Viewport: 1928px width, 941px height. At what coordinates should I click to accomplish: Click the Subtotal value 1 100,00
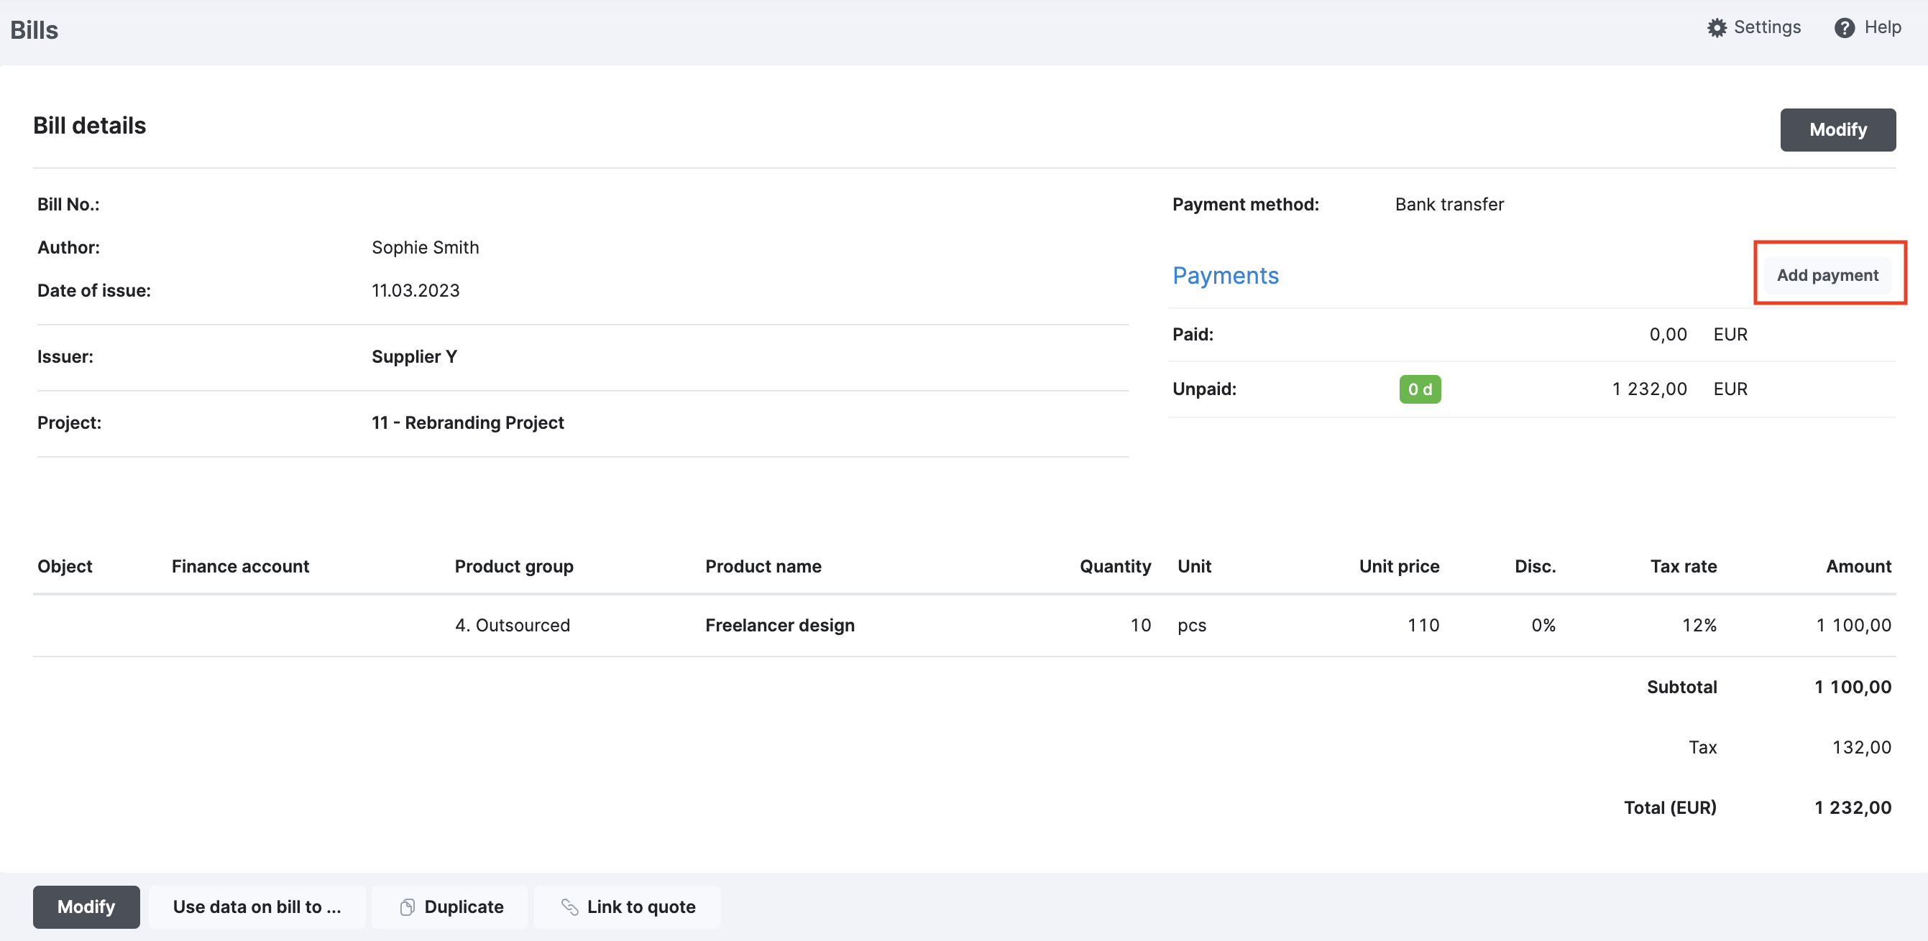(1853, 687)
